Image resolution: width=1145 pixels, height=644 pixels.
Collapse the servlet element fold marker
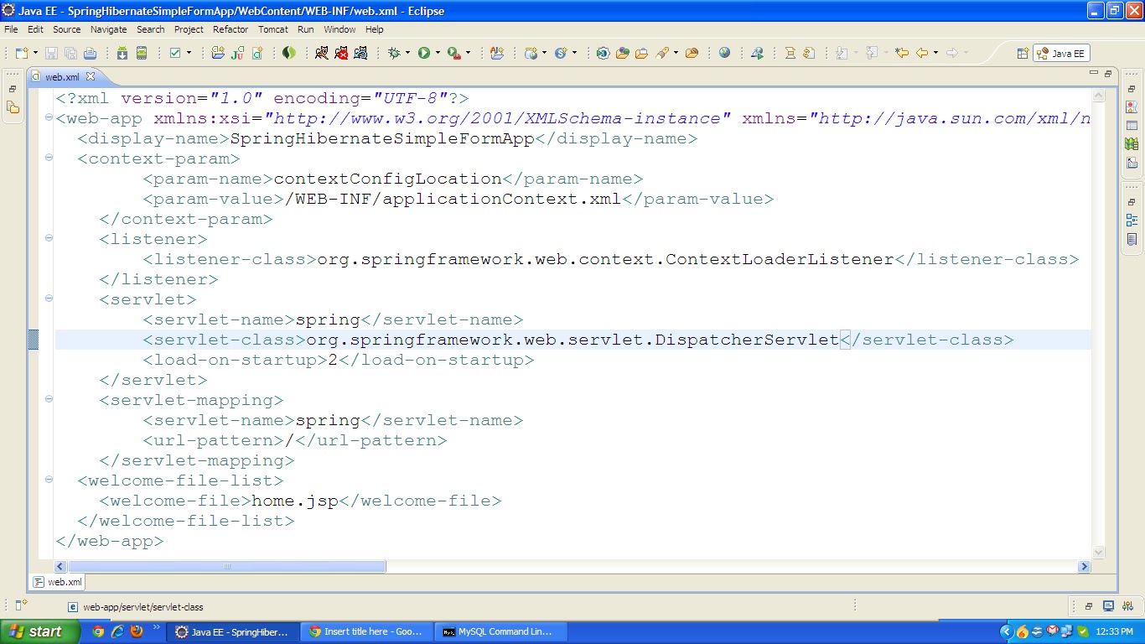click(48, 299)
